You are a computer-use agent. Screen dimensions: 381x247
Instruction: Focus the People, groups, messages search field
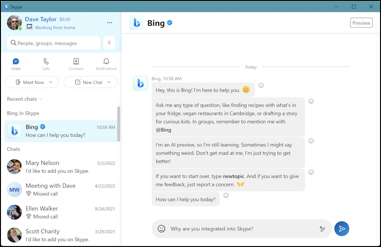(54, 43)
